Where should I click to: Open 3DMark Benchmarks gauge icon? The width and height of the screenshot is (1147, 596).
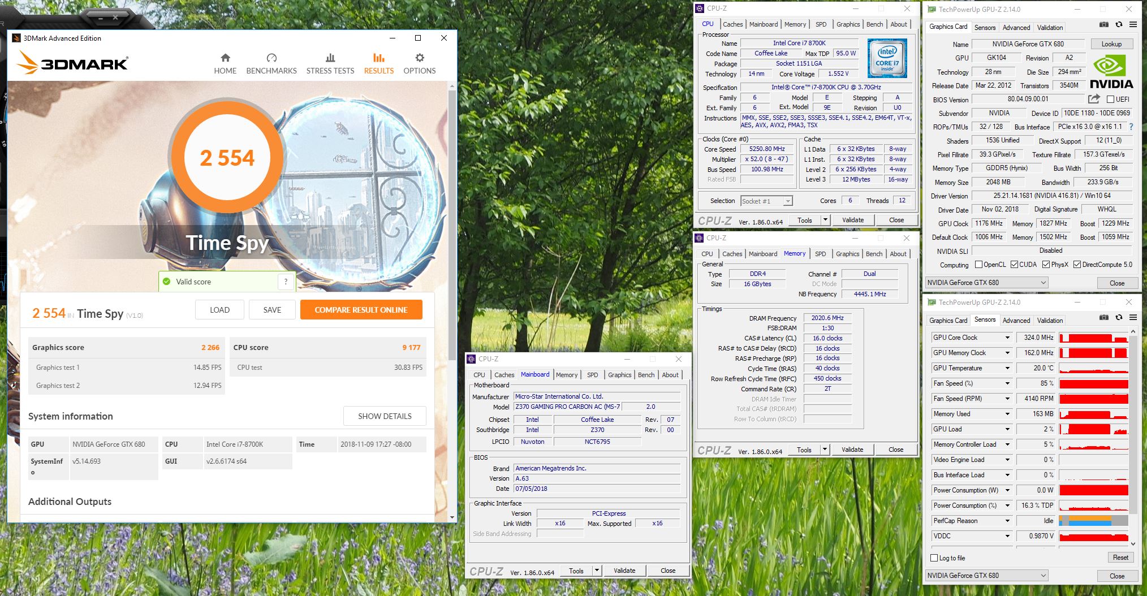pos(271,58)
